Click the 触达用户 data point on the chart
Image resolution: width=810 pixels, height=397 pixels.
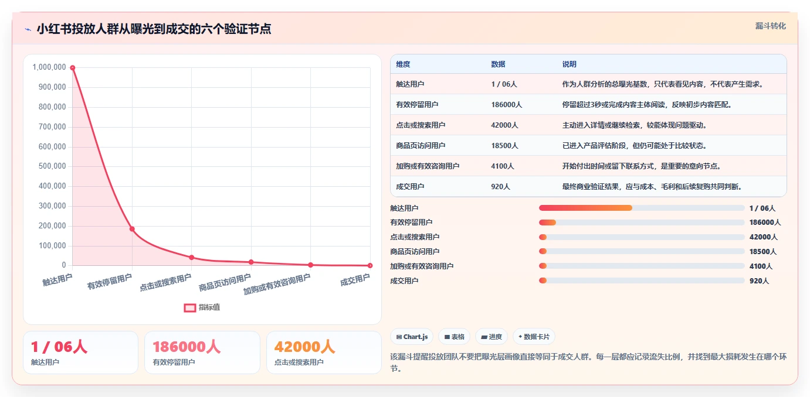[73, 68]
